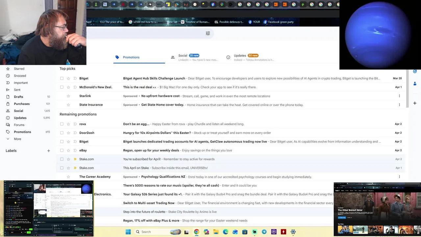This screenshot has width=421, height=237.
Task: Select the Bitget Agent Hub Skills email checkbox
Action: (62, 78)
